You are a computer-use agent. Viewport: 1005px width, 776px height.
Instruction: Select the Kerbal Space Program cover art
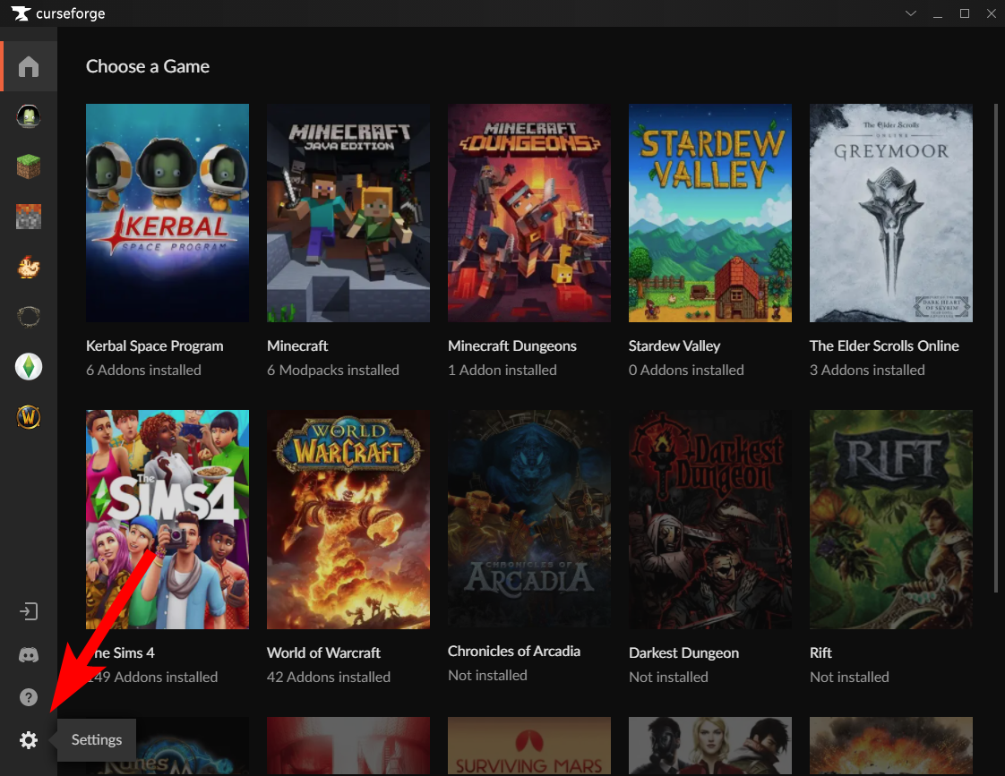(x=167, y=212)
